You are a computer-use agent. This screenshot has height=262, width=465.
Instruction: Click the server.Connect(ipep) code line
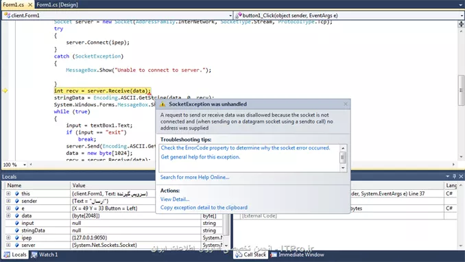pyautogui.click(x=98, y=43)
